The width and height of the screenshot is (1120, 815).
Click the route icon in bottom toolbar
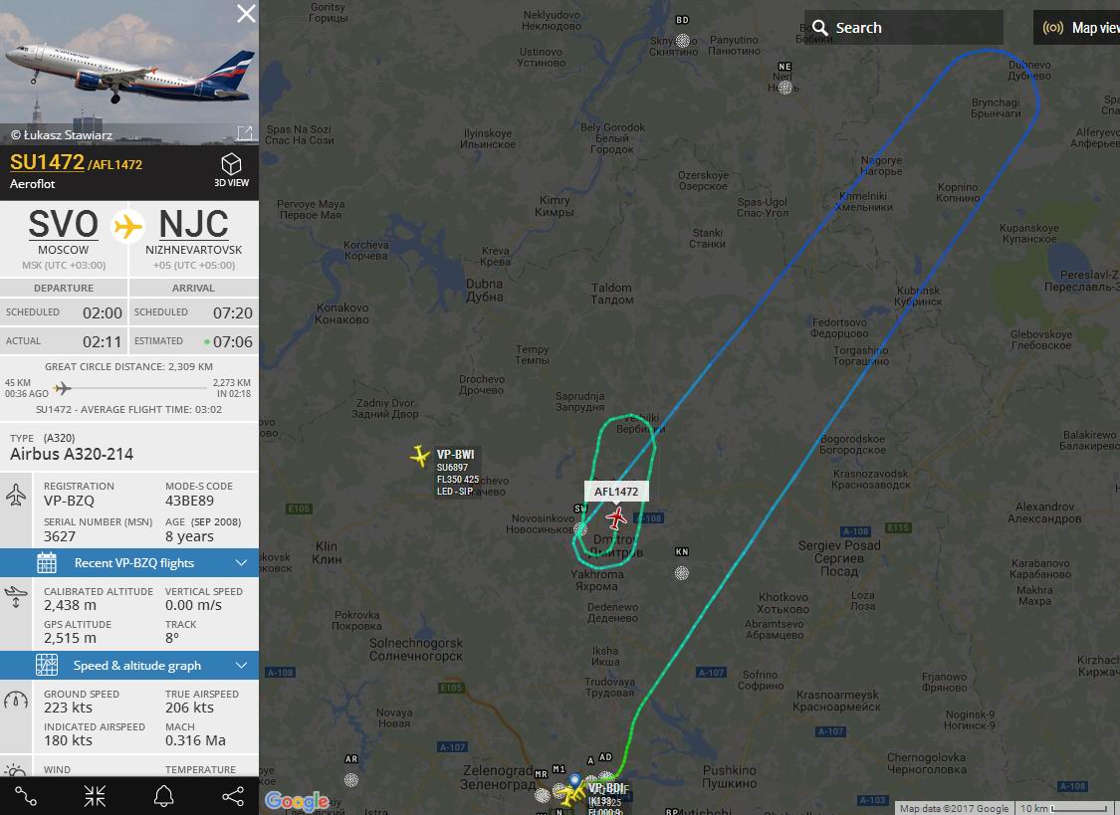[26, 796]
